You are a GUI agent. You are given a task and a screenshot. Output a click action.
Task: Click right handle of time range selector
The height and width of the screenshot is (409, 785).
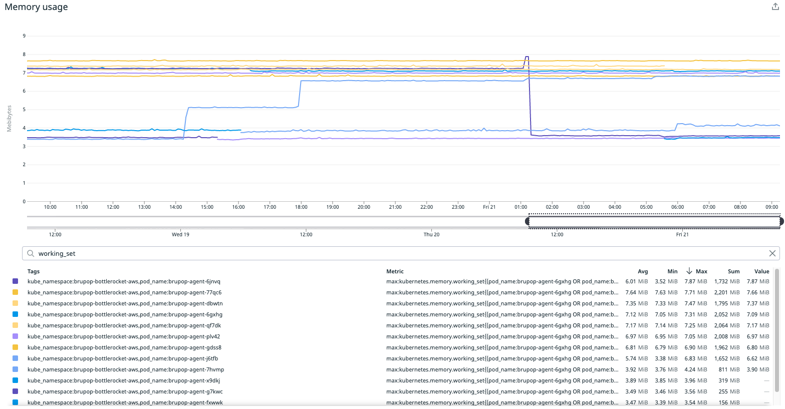click(x=781, y=221)
